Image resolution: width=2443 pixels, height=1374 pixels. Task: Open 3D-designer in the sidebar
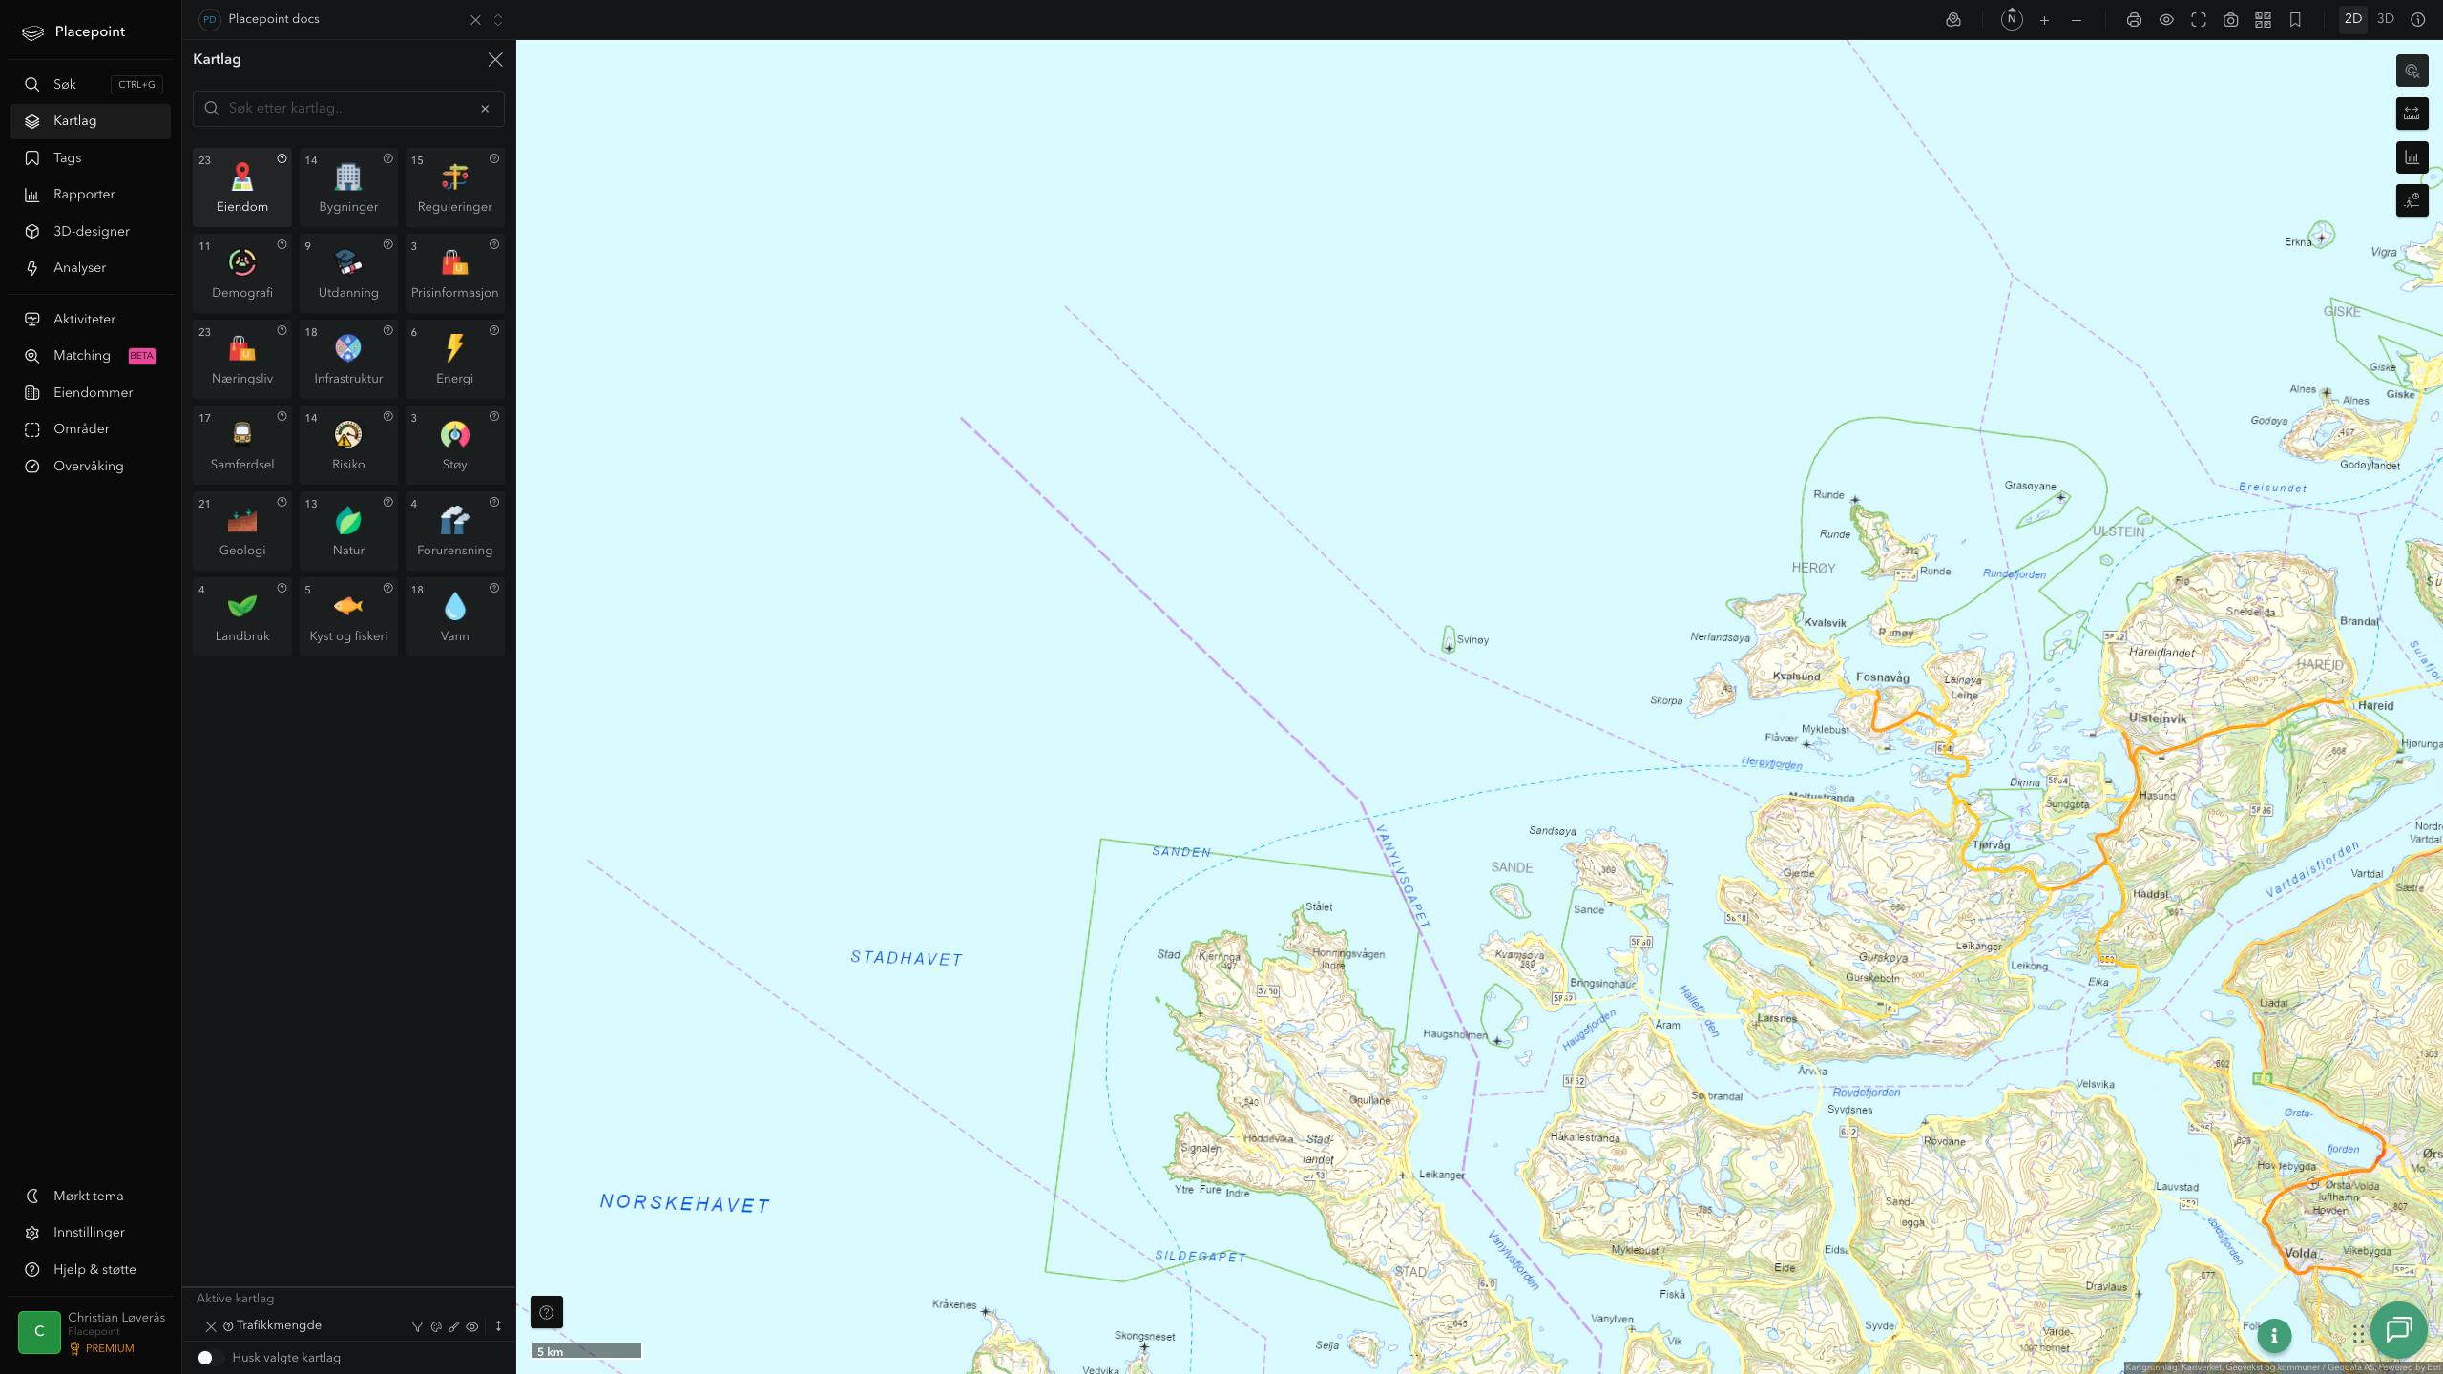[x=91, y=231]
